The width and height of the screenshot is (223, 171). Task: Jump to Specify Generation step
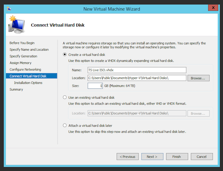point(23,56)
